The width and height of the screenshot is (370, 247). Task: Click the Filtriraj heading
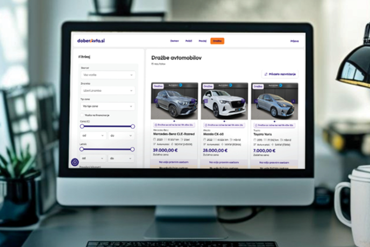tap(84, 57)
